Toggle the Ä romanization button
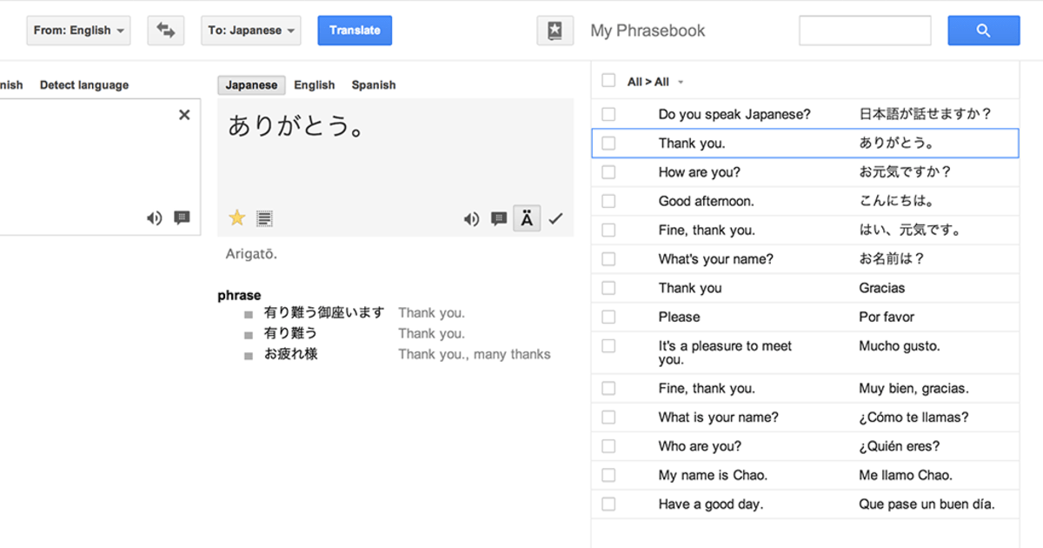 click(527, 219)
